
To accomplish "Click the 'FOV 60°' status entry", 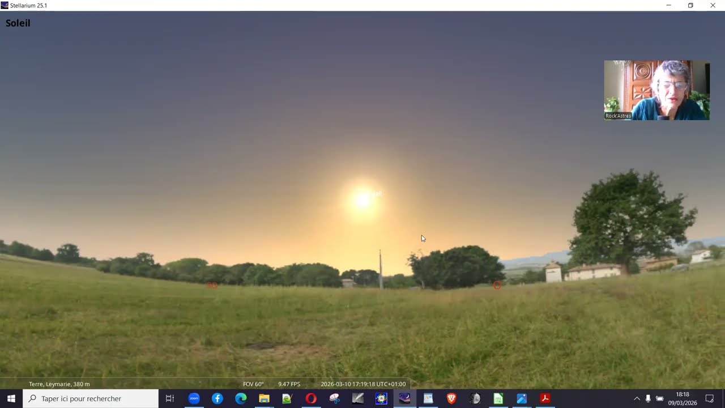I will point(253,384).
